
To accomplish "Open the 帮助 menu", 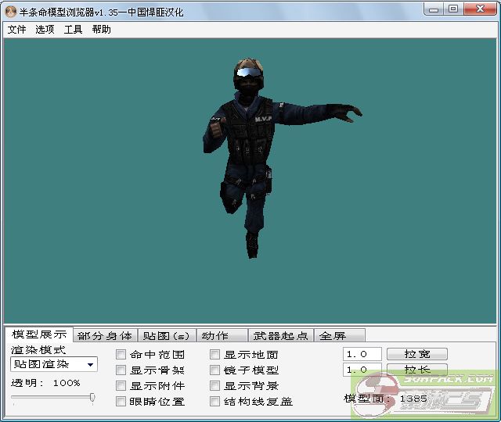I will (x=101, y=30).
